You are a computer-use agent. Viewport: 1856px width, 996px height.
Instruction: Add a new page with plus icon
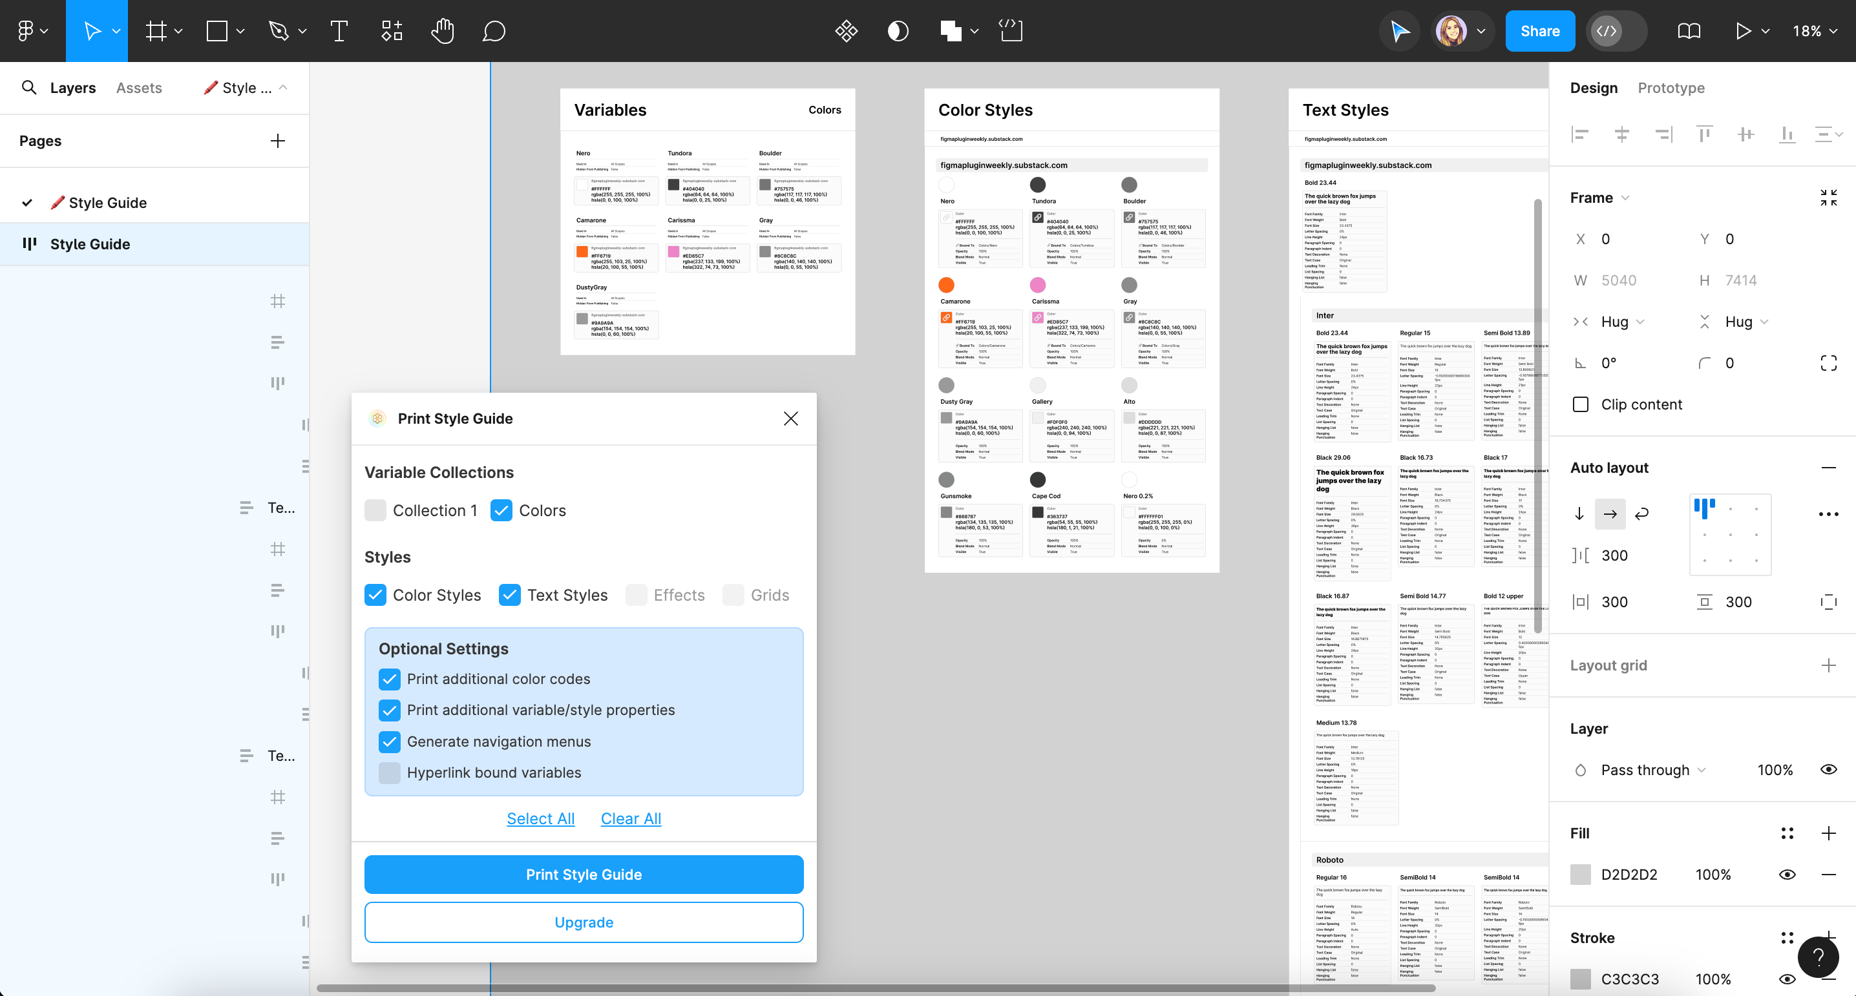click(277, 140)
